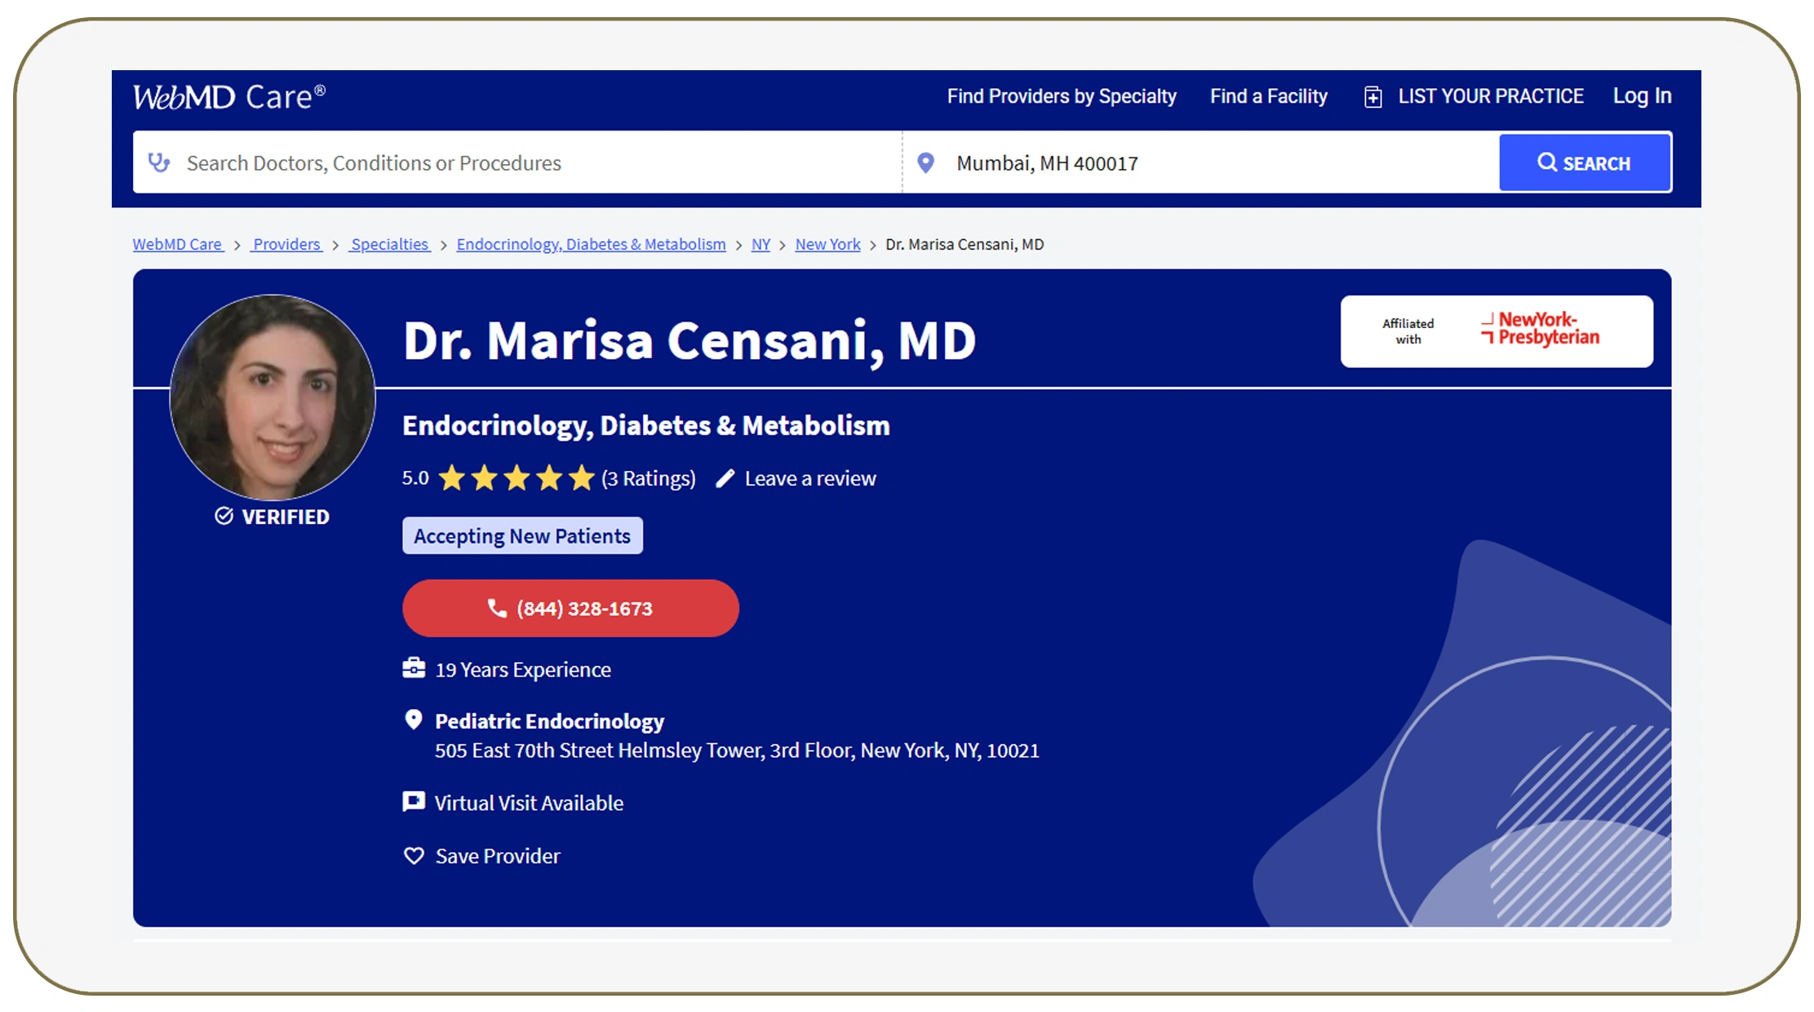This screenshot has height=1012, width=1814.
Task: Go to WebMD Care breadcrumb link
Action: [178, 244]
